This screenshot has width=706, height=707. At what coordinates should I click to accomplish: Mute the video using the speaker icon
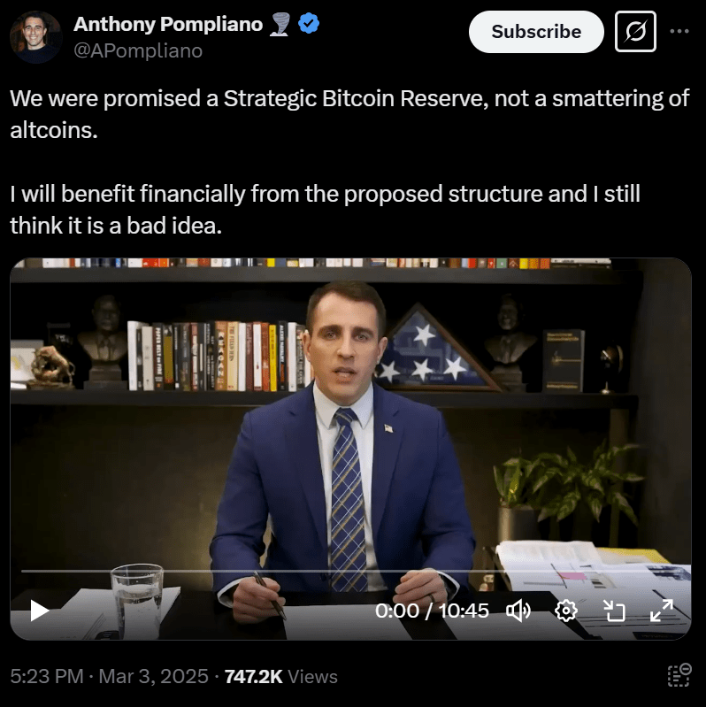[518, 611]
